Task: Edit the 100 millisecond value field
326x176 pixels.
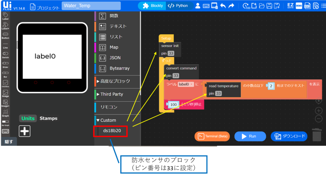Action: tap(174, 104)
